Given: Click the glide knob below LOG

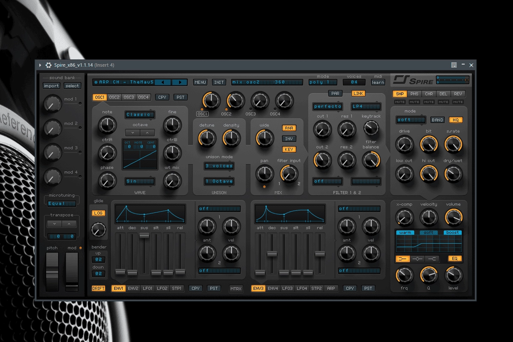Looking at the screenshot, I should click(x=98, y=230).
